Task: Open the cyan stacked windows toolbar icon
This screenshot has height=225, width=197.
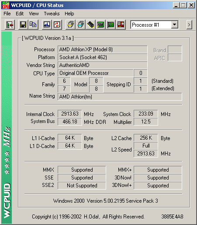Action: coord(80,25)
